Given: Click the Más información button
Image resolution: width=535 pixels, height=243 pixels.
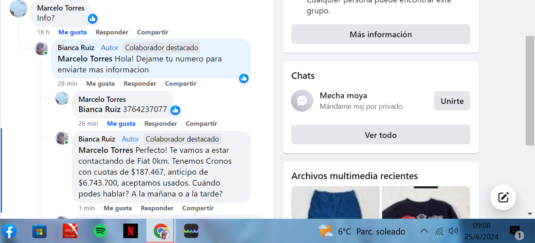Looking at the screenshot, I should (381, 34).
